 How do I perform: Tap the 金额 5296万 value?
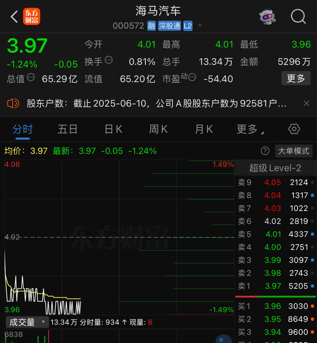pyautogui.click(x=294, y=62)
